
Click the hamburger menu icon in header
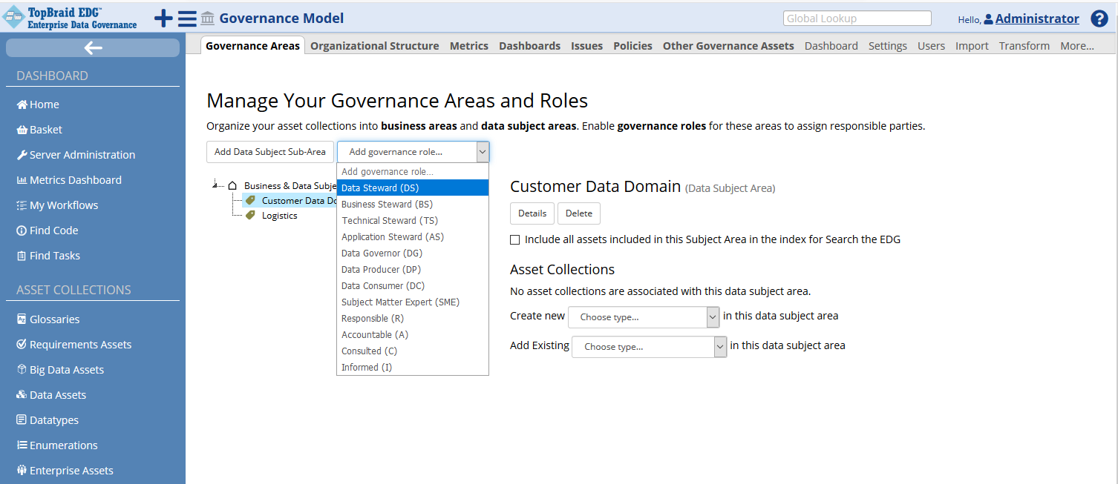(x=186, y=17)
